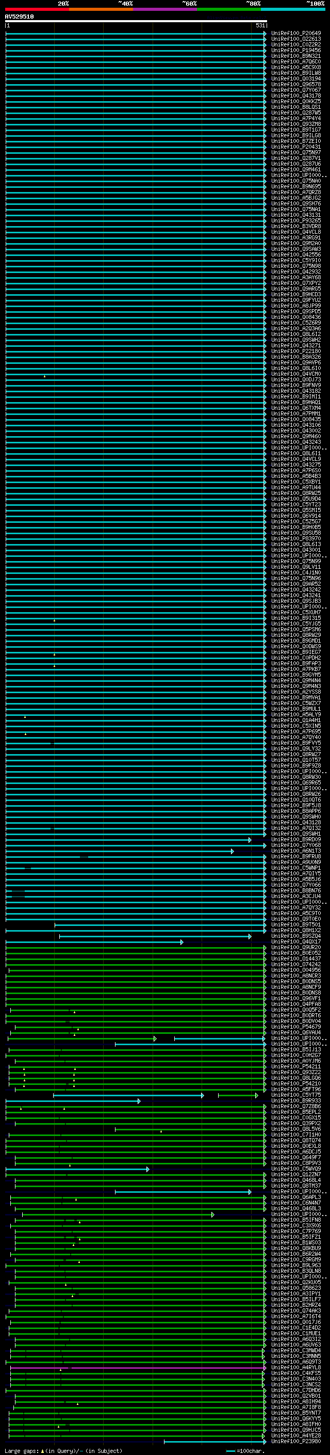
Task: Select hit label UniRef100_B9T1G7
Action: click(x=296, y=130)
